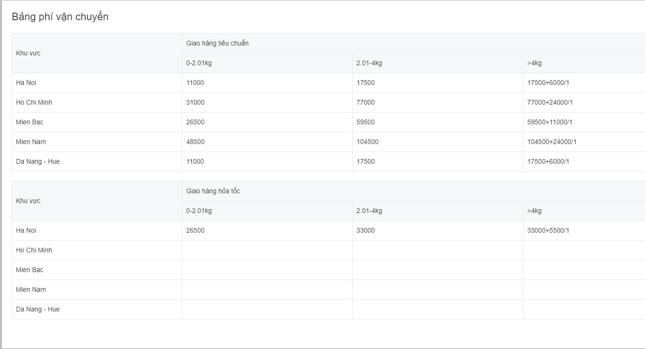The width and height of the screenshot is (645, 349).
Task: Click the empty 0-2.01kg express cell for Ho Chi Minh
Action: pos(267,250)
